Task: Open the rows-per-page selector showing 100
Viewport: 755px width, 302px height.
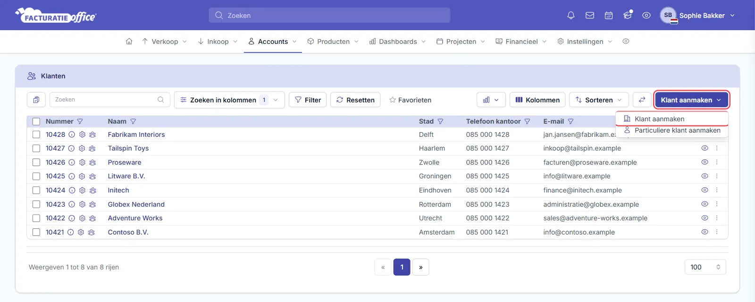Action: coord(705,267)
